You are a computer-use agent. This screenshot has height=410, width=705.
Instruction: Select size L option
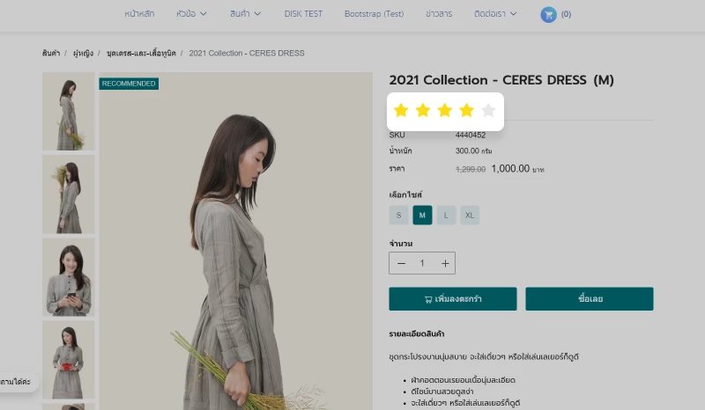click(446, 215)
